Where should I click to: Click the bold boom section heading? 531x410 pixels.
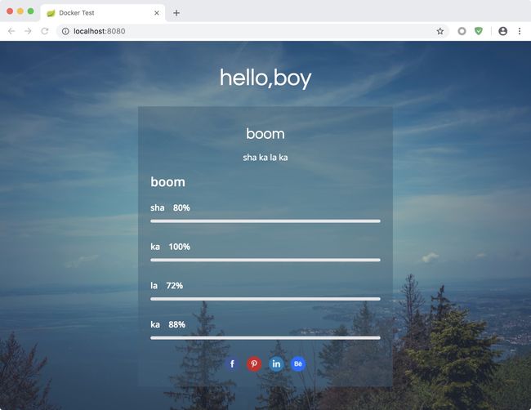click(167, 182)
